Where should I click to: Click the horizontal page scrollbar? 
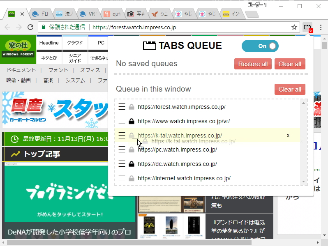pyautogui.click(x=129, y=242)
